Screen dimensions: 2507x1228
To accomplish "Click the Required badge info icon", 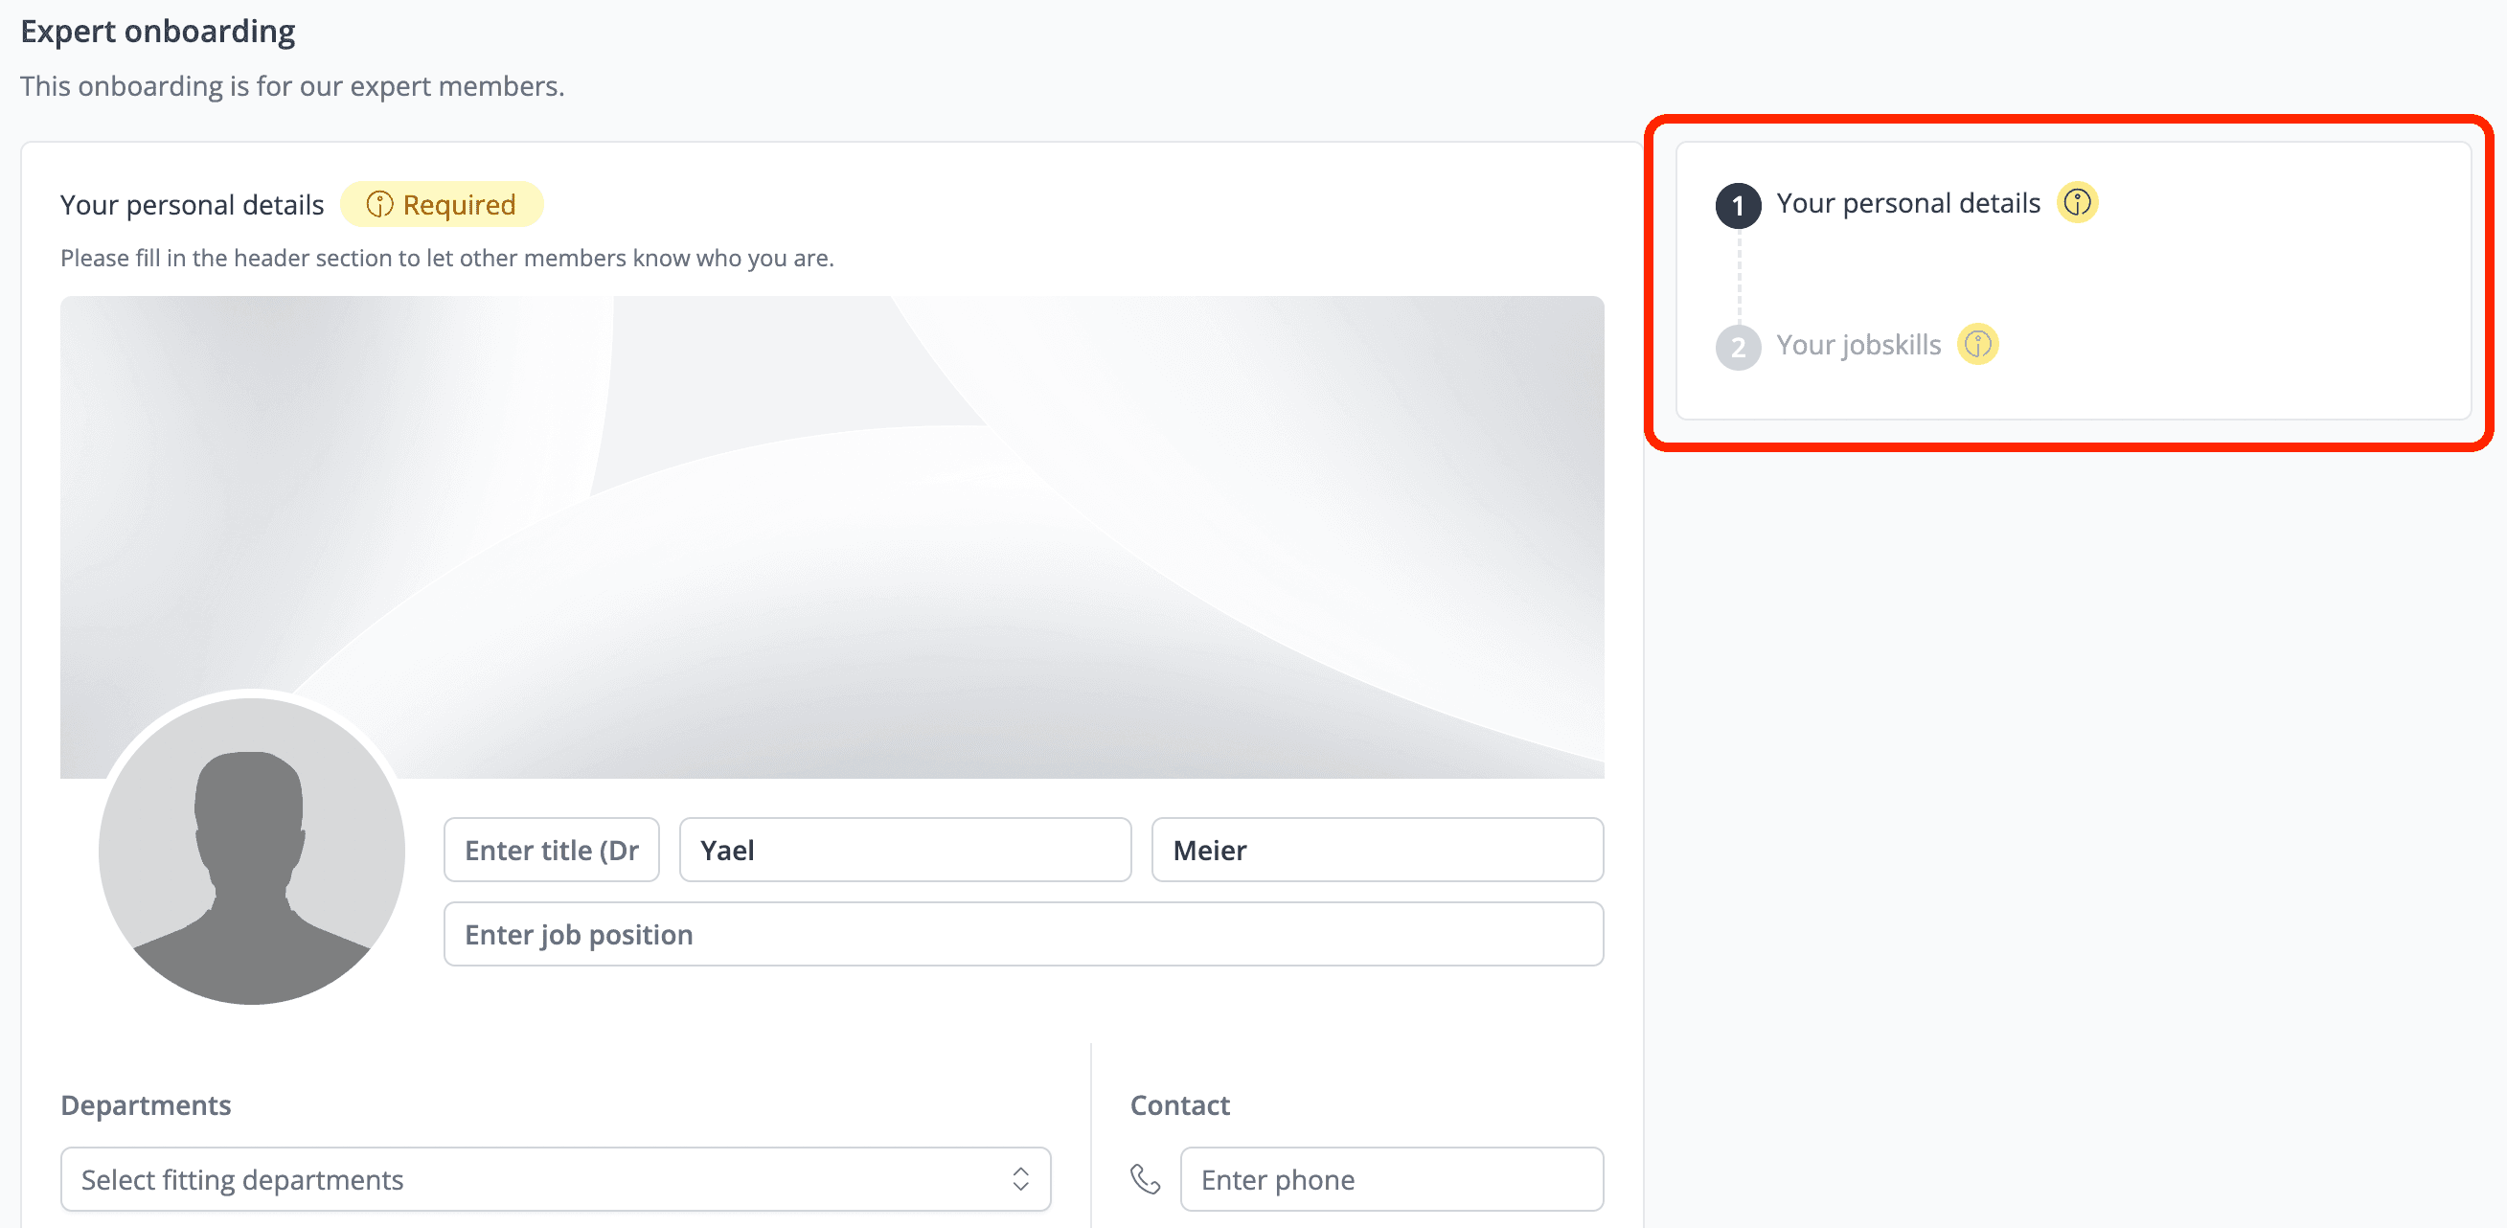I will coord(378,204).
